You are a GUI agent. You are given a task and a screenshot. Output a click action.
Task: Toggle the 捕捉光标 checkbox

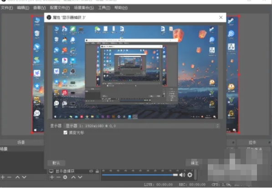[x=66, y=133]
